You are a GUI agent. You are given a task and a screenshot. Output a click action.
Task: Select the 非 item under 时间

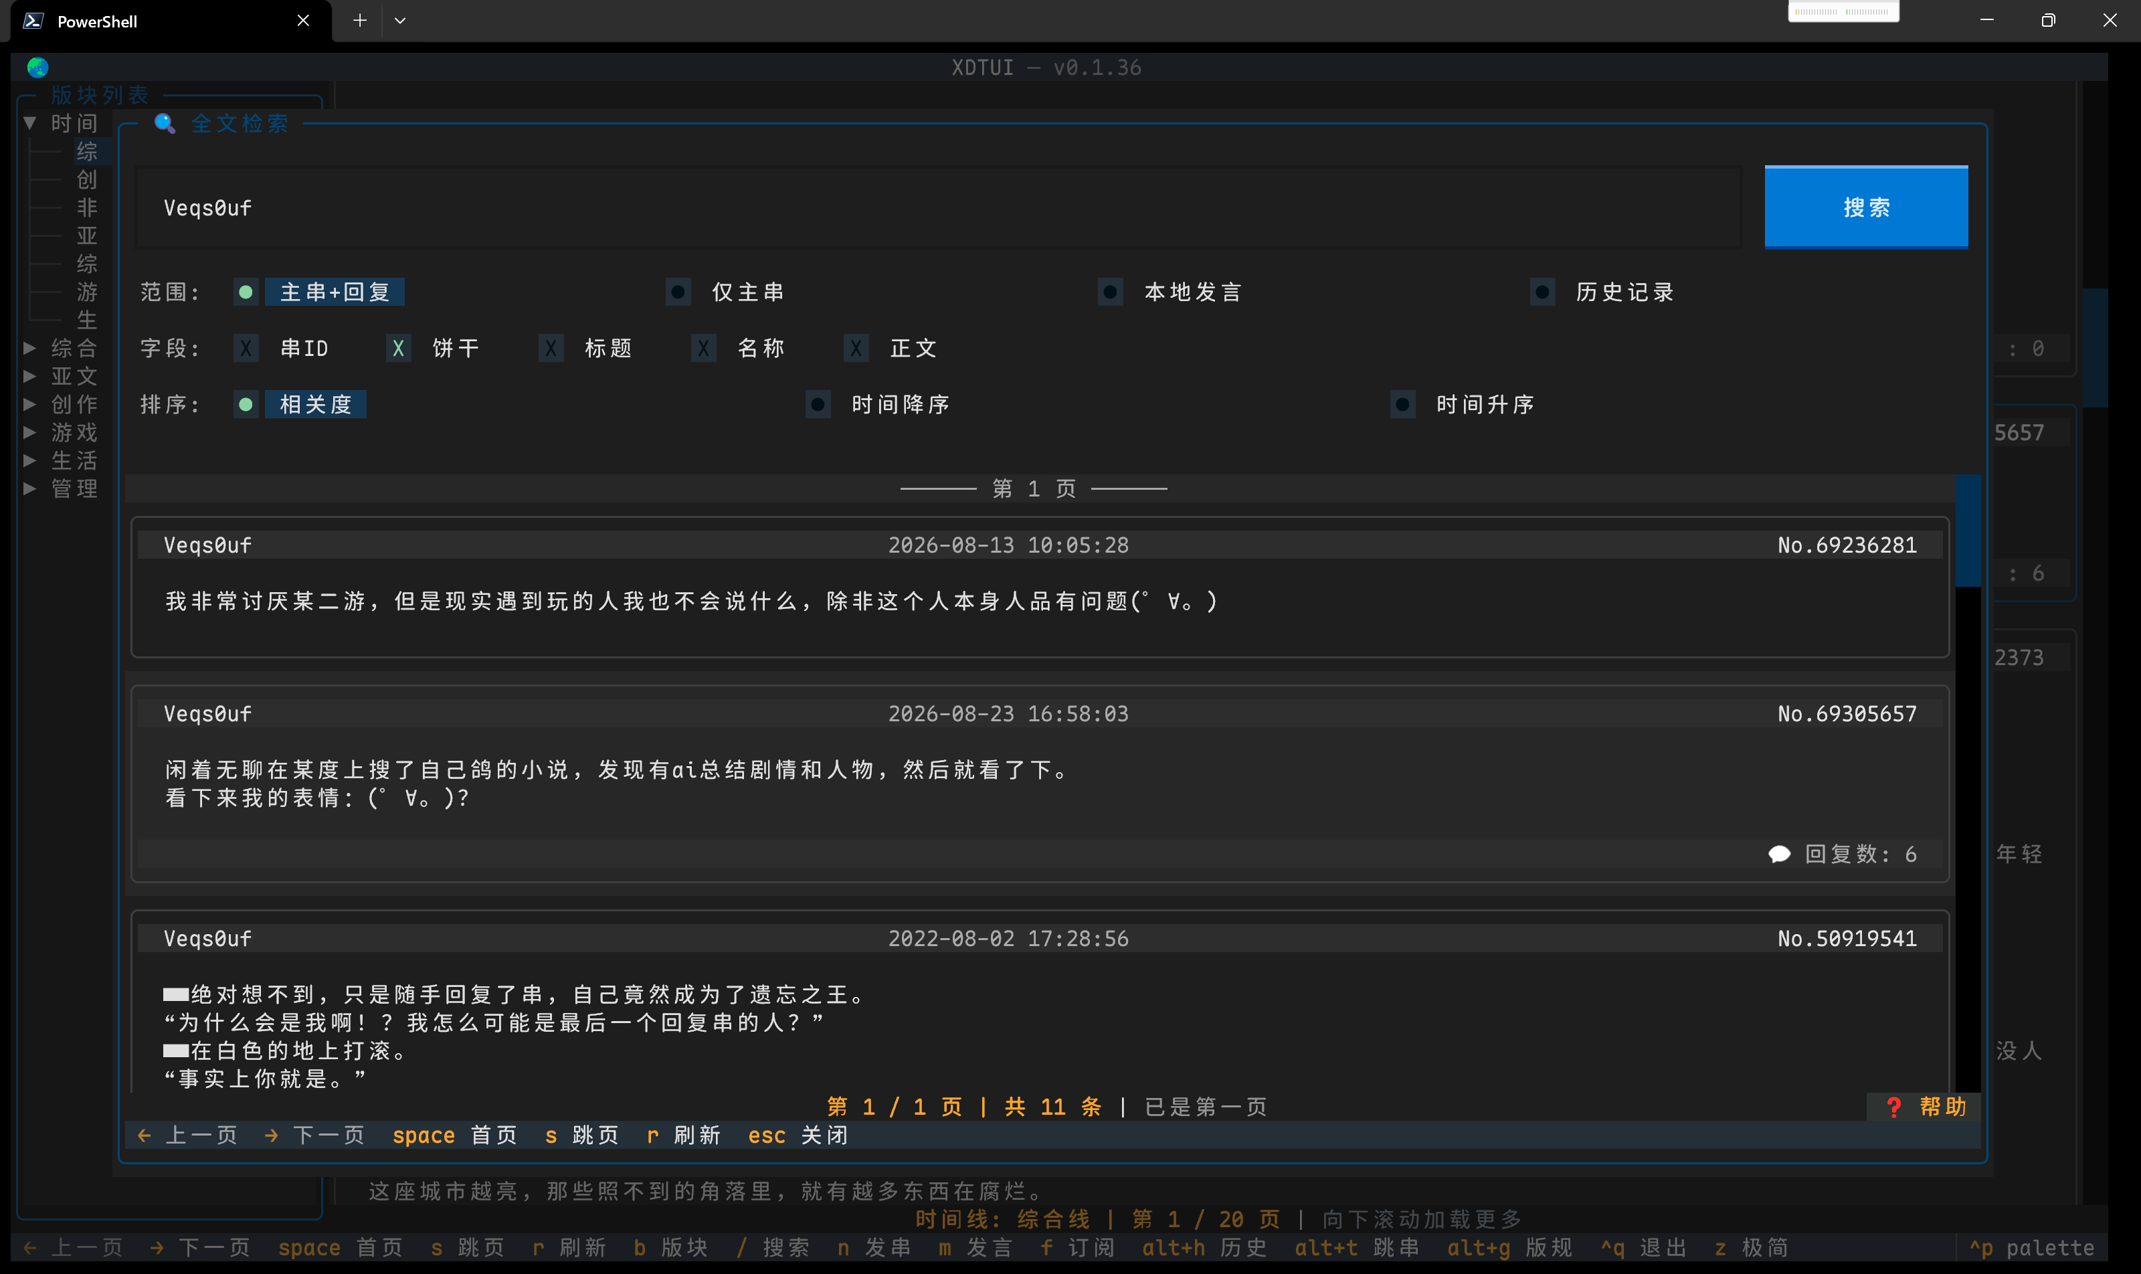tap(87, 207)
